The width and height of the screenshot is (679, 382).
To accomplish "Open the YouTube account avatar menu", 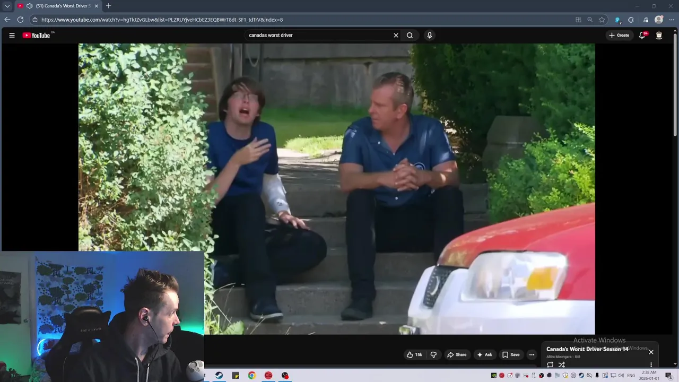I will (659, 35).
